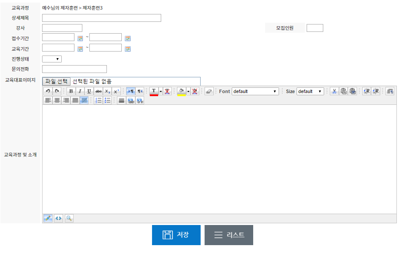Click the 교육기간 start date field
This screenshot has width=403, height=253.
coord(58,48)
